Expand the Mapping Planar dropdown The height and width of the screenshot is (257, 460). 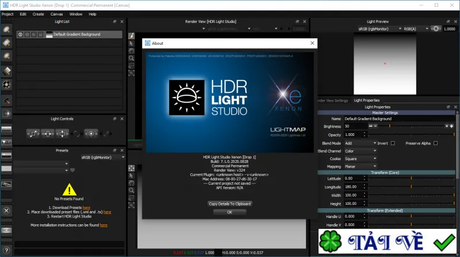361,166
